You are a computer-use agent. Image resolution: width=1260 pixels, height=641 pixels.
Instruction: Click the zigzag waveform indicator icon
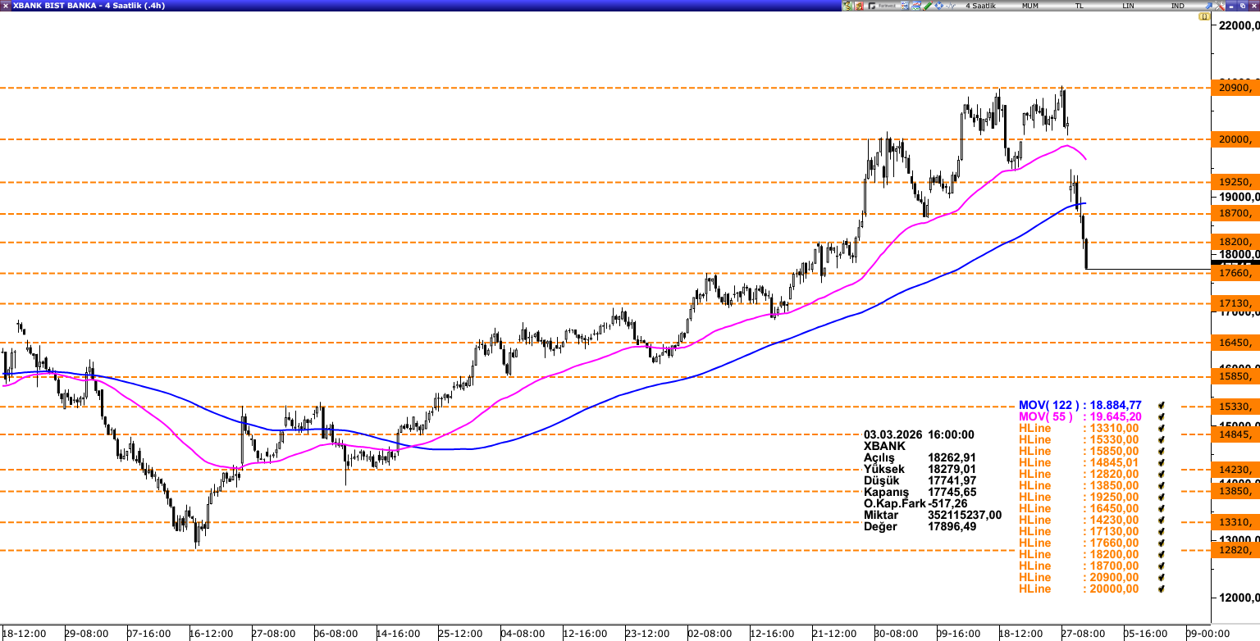[x=951, y=6]
